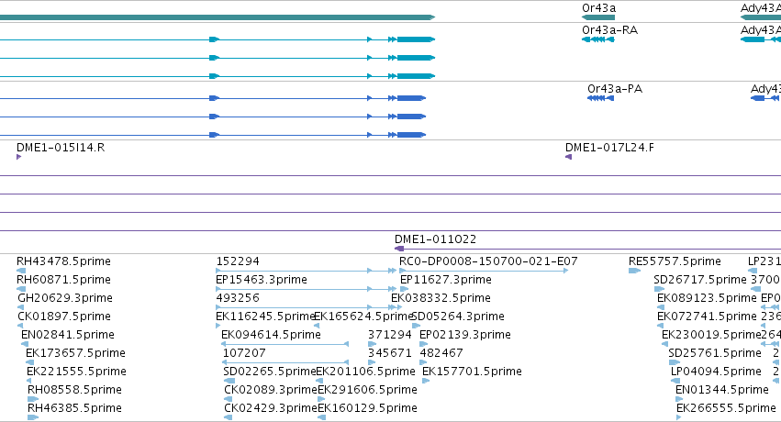Image resolution: width=781 pixels, height=422 pixels.
Task: Select the SD02265.5prime label
Action: (x=270, y=372)
